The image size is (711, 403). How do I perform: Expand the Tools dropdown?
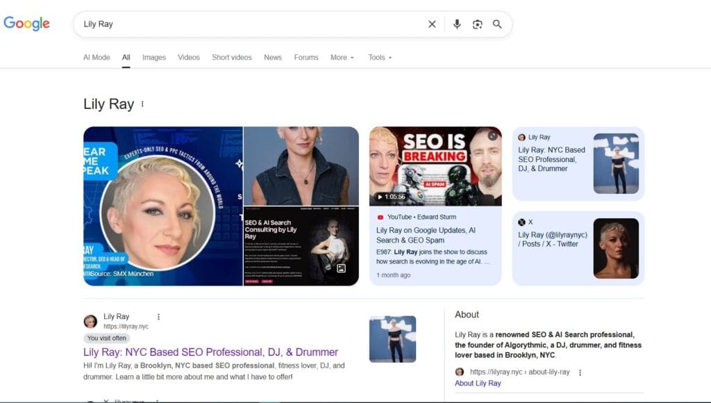pos(380,57)
